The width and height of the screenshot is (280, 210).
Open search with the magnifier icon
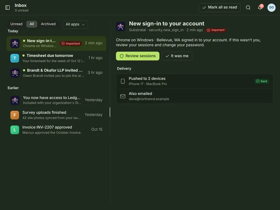[248, 7]
